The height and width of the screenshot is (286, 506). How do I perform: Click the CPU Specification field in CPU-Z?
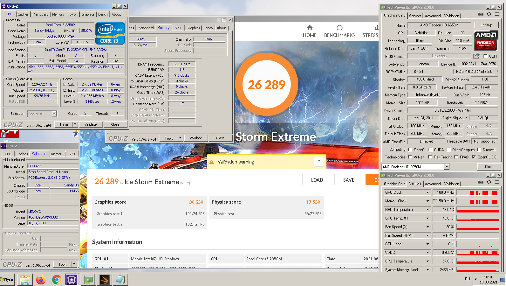pyautogui.click(x=76, y=50)
